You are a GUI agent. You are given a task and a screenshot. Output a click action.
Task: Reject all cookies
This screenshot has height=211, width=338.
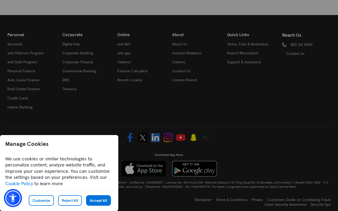(70, 200)
